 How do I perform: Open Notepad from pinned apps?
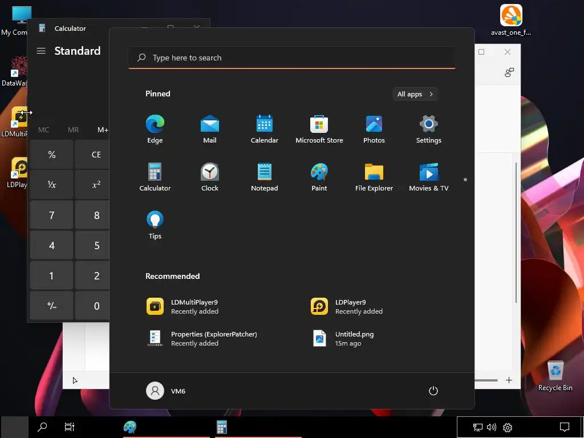(x=265, y=177)
